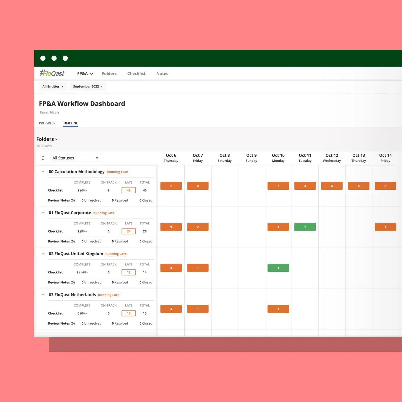
Task: Click the Oct 8 Saturday column header
Action: [x=225, y=158]
